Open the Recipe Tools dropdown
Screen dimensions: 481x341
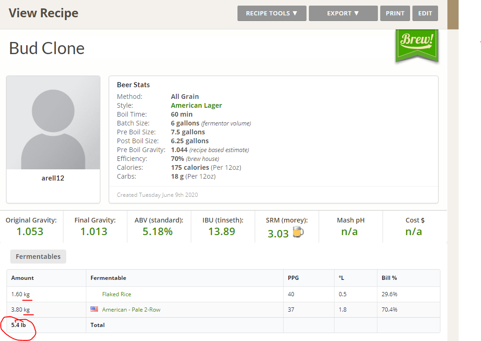coord(272,14)
